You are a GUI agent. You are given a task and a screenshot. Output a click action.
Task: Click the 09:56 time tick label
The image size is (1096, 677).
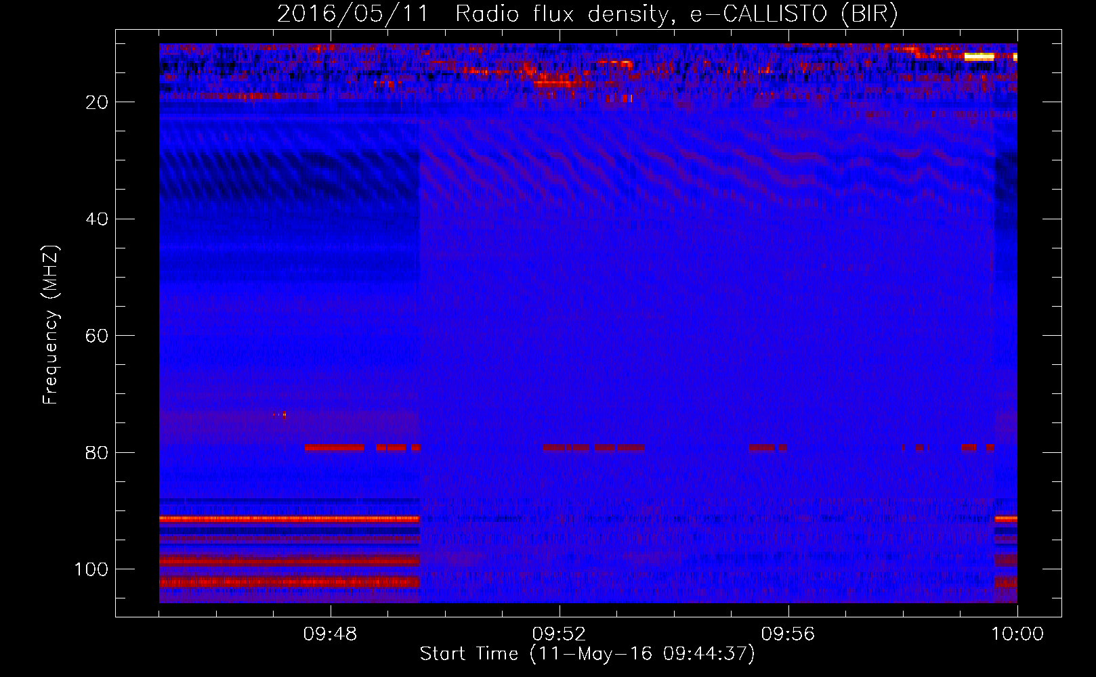point(788,634)
